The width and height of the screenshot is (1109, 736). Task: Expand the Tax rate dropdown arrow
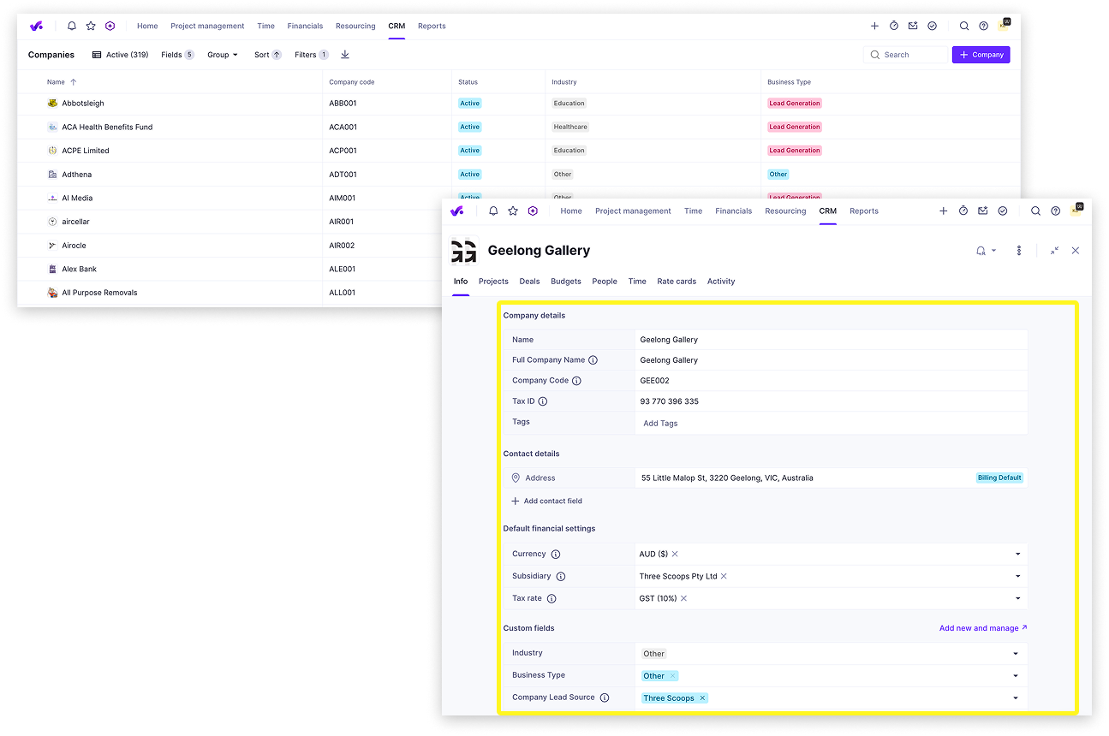[1018, 598]
